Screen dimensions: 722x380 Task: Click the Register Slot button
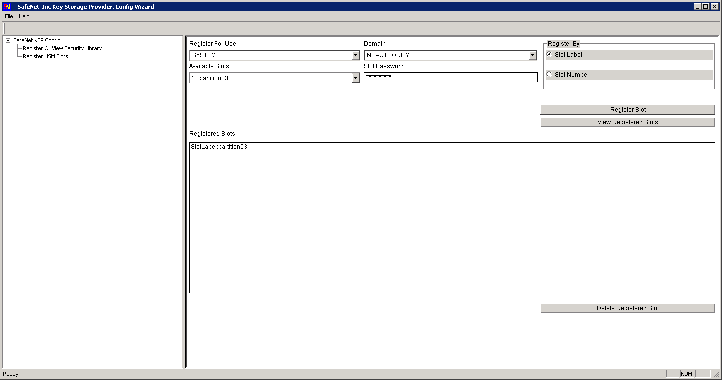(x=628, y=109)
